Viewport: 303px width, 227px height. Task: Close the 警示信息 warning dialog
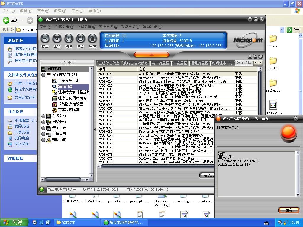pos(296,119)
